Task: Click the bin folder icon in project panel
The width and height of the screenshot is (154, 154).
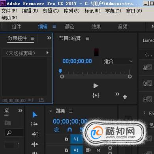Action: tap(8, 123)
